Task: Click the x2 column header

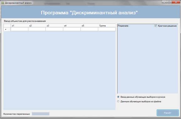Action: click(x=37, y=26)
